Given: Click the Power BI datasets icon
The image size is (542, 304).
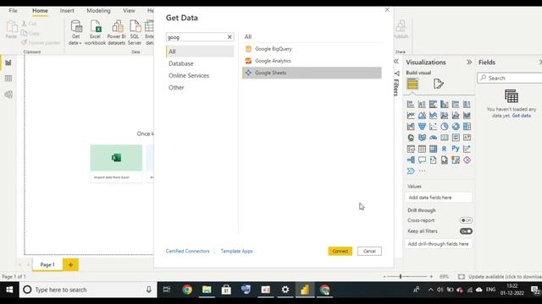Looking at the screenshot, I should [117, 33].
